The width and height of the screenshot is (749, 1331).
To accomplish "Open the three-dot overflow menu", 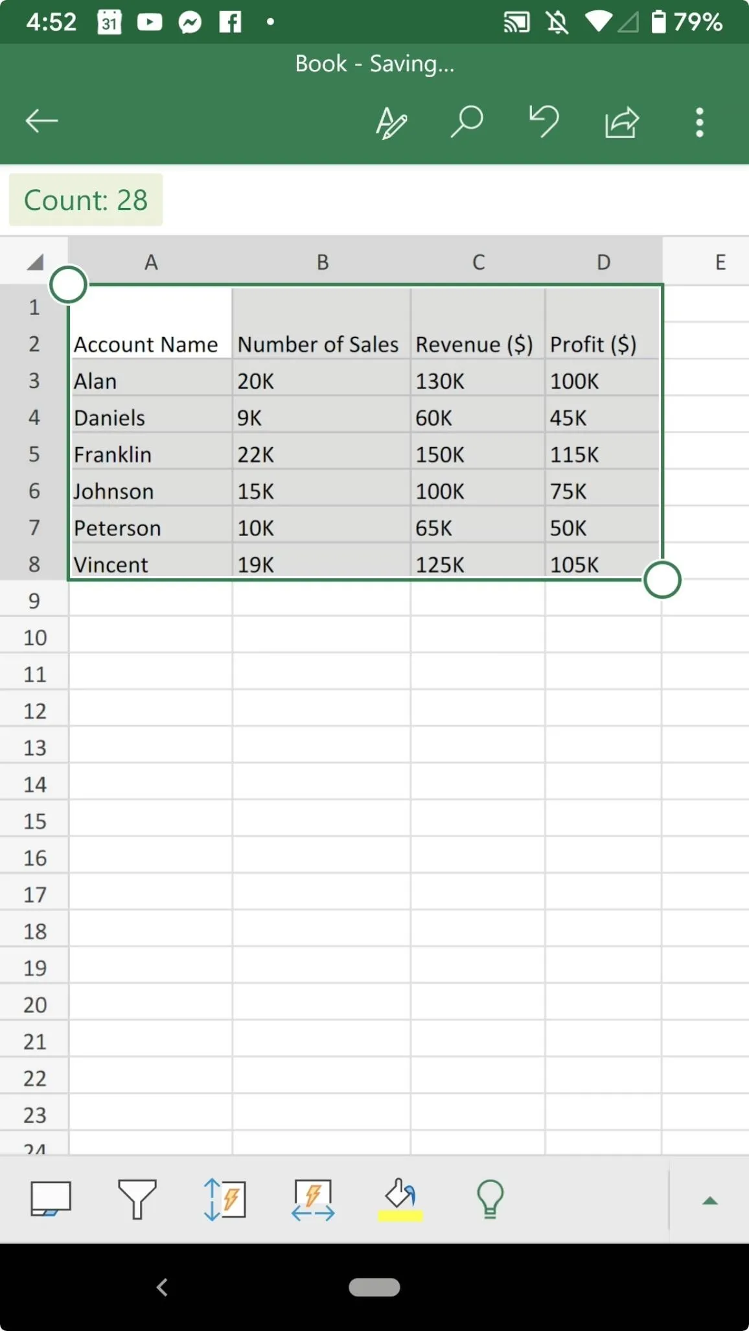I will [x=700, y=122].
